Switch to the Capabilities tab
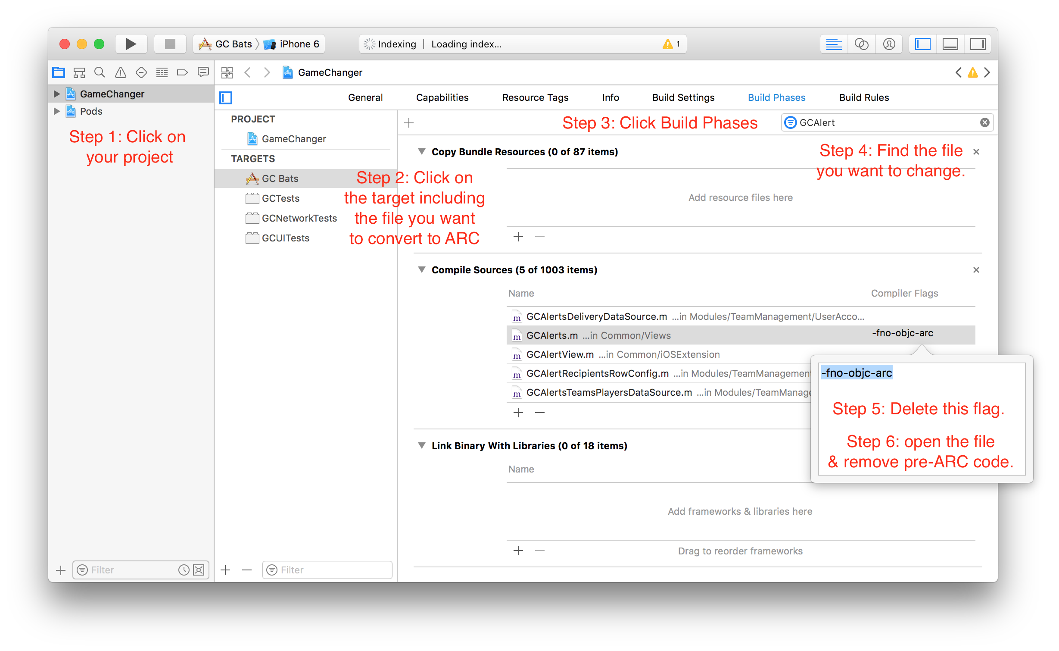 442,98
